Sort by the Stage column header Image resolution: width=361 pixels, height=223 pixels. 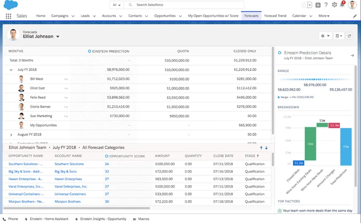[x=252, y=156]
